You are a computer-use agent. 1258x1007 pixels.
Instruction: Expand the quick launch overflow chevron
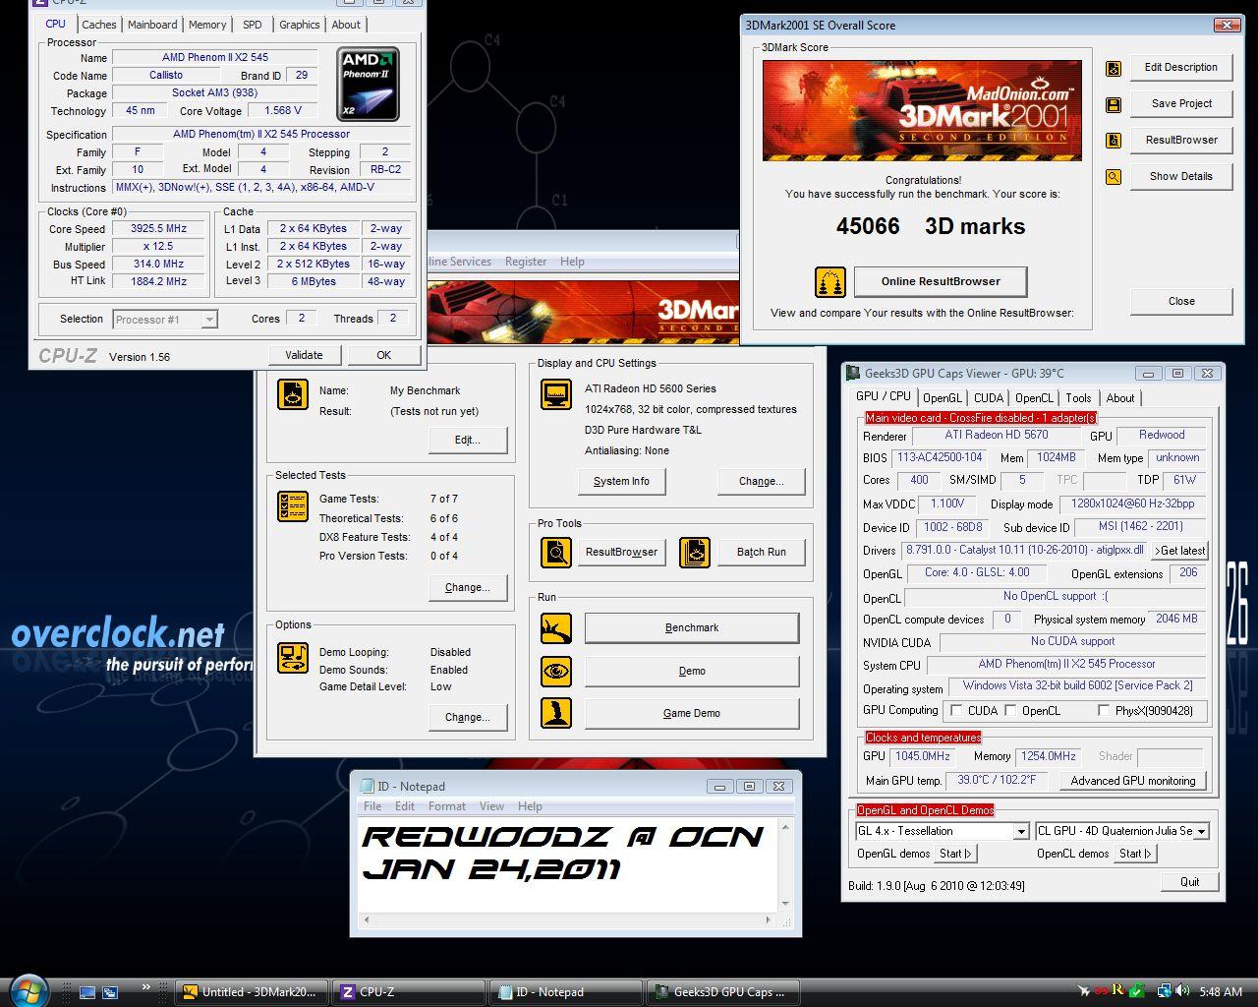pyautogui.click(x=147, y=987)
